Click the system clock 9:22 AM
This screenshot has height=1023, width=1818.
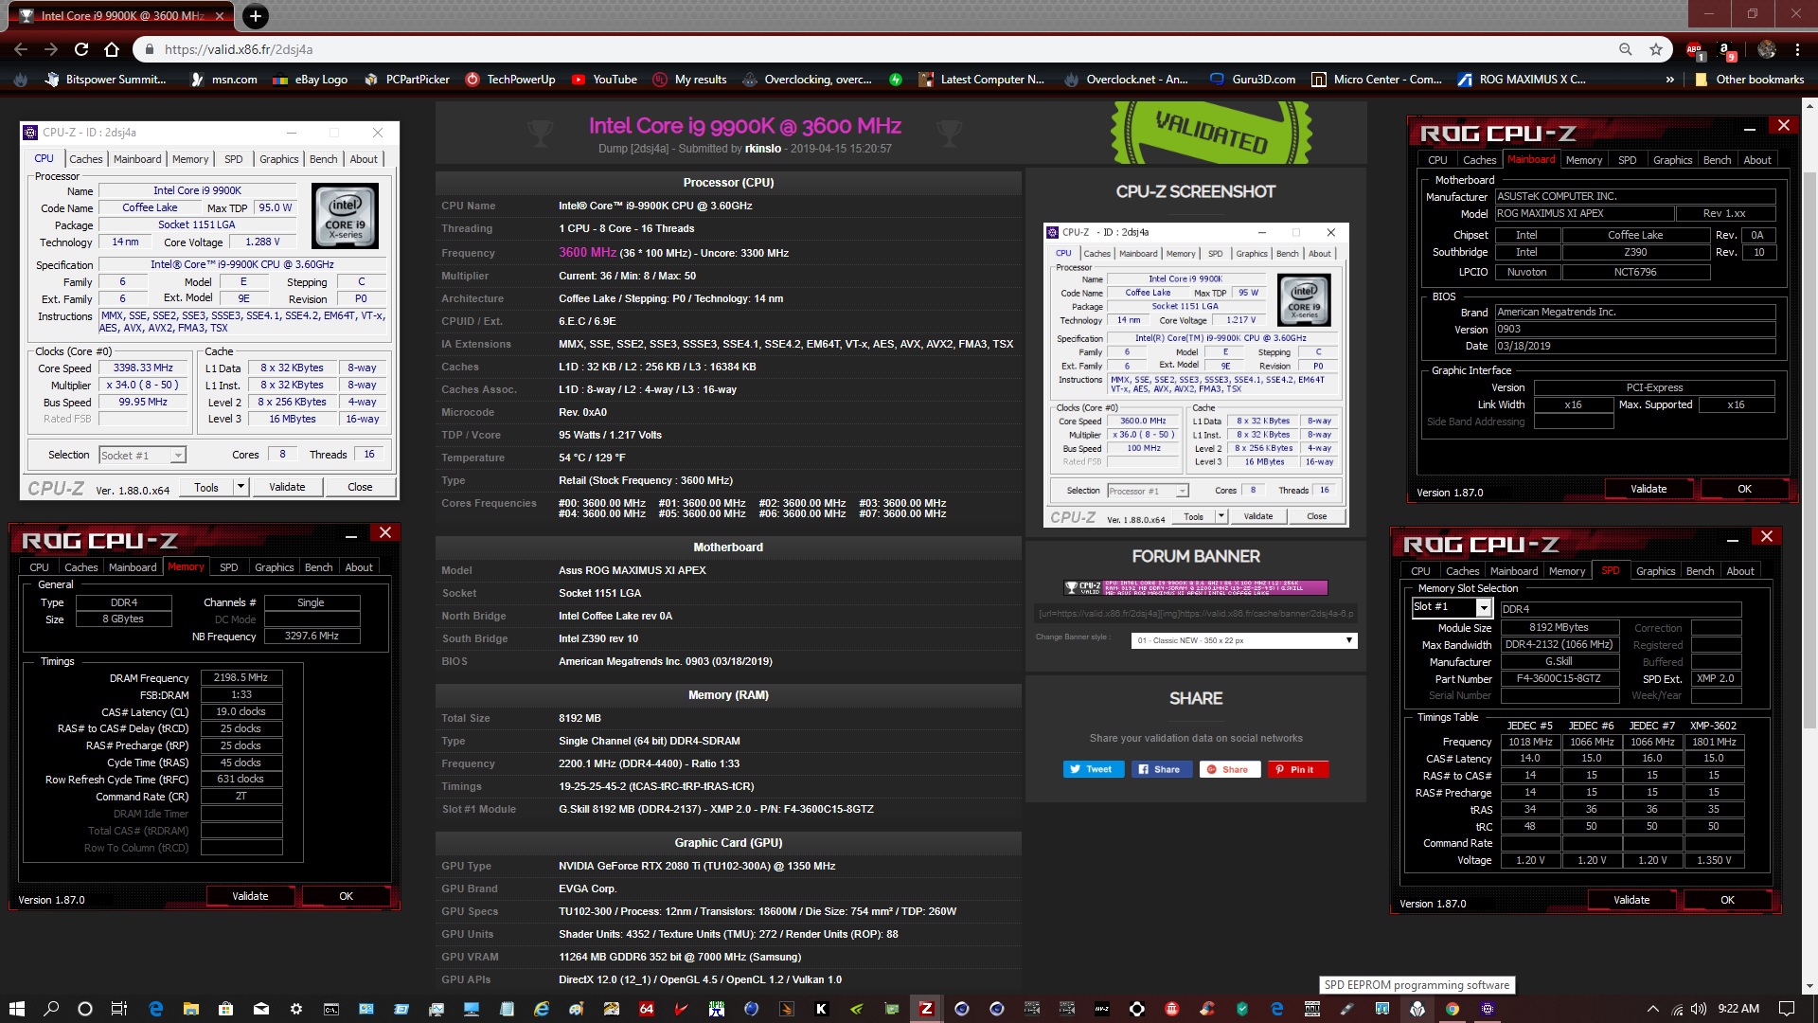[1738, 1008]
